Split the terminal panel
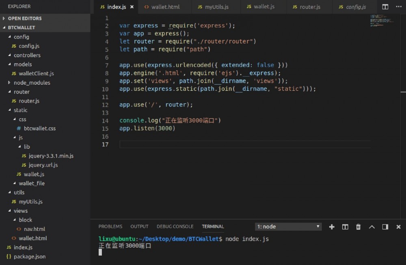The height and width of the screenshot is (265, 406). (345, 227)
